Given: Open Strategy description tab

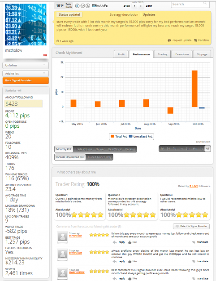Looking at the screenshot, I should 124,14.
